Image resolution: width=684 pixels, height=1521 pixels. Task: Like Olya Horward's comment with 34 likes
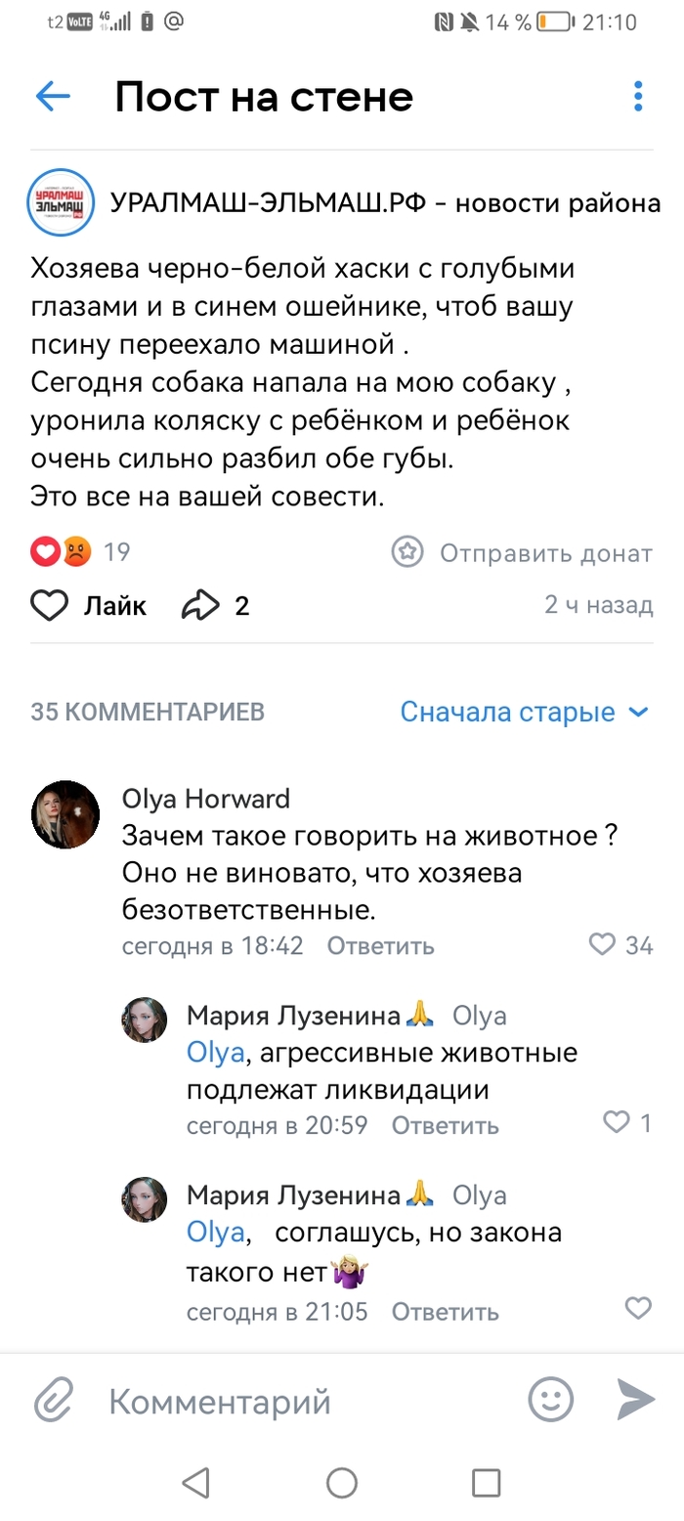pos(603,944)
